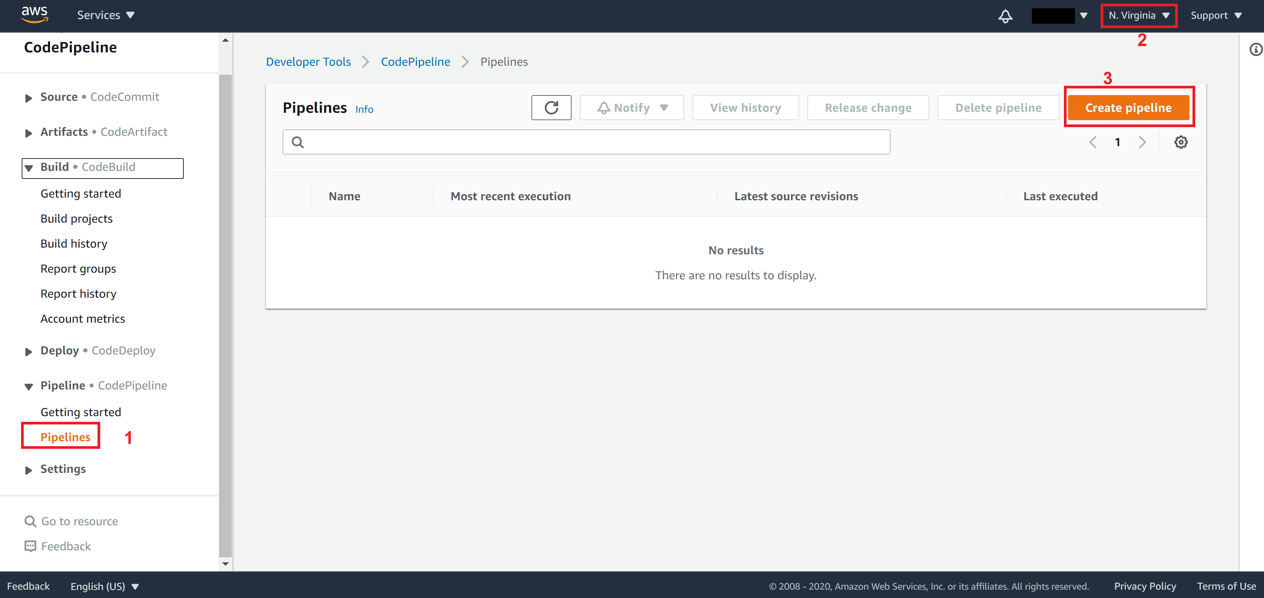Open the table preferences gear icon

(1180, 142)
